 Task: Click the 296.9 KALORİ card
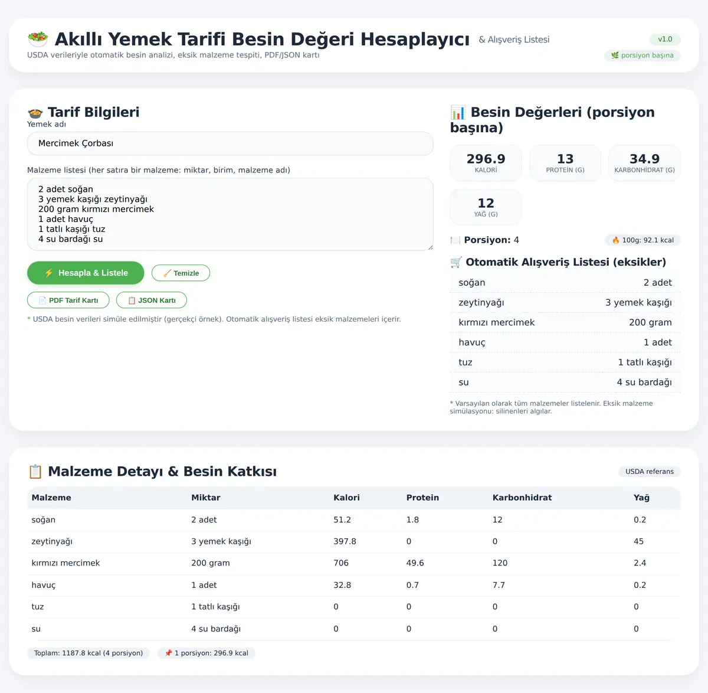486,163
